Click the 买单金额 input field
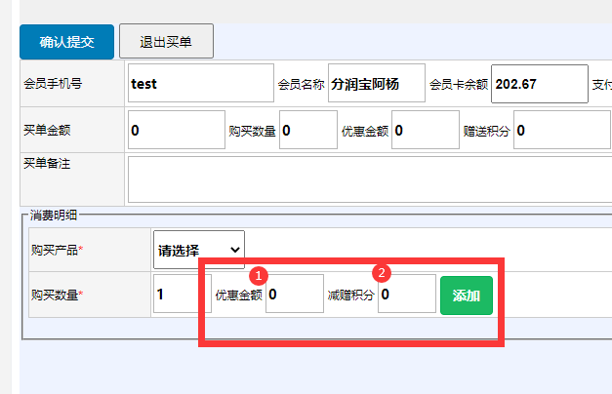The image size is (612, 394). tap(176, 130)
